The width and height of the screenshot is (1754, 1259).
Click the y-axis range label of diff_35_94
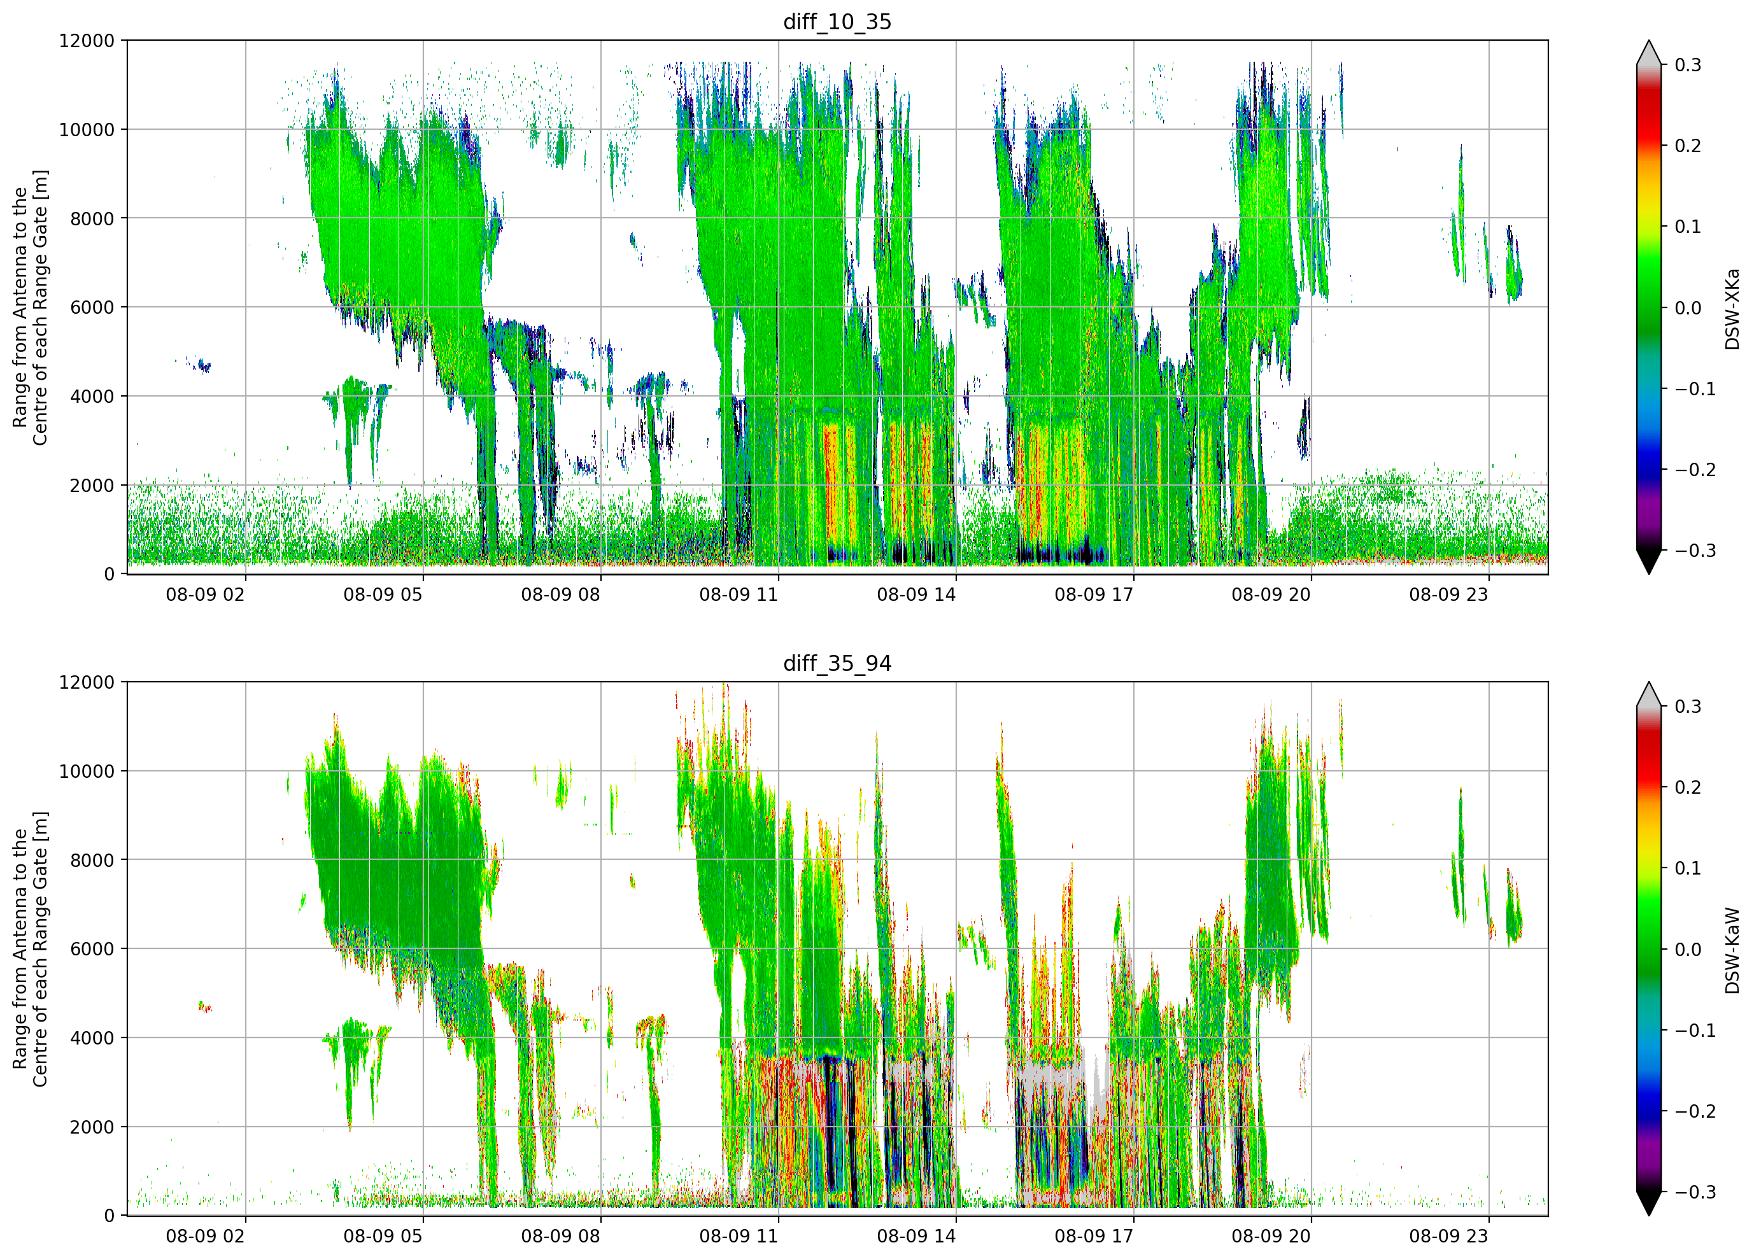tap(30, 949)
